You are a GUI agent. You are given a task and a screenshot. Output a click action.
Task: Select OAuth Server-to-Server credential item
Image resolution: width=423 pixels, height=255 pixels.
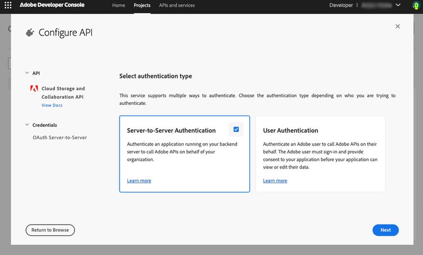click(59, 137)
